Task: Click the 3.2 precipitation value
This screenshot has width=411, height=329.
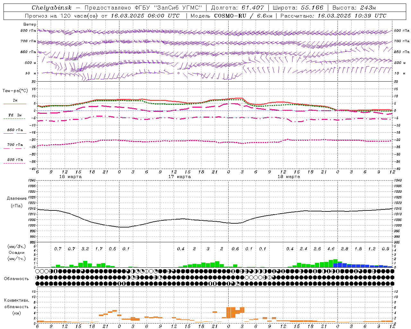Action: tap(85, 249)
